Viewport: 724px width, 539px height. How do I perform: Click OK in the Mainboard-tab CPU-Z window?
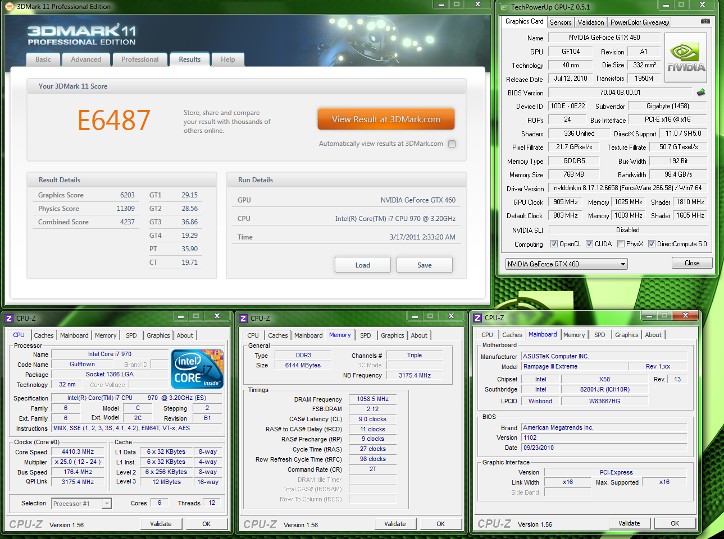tap(675, 523)
